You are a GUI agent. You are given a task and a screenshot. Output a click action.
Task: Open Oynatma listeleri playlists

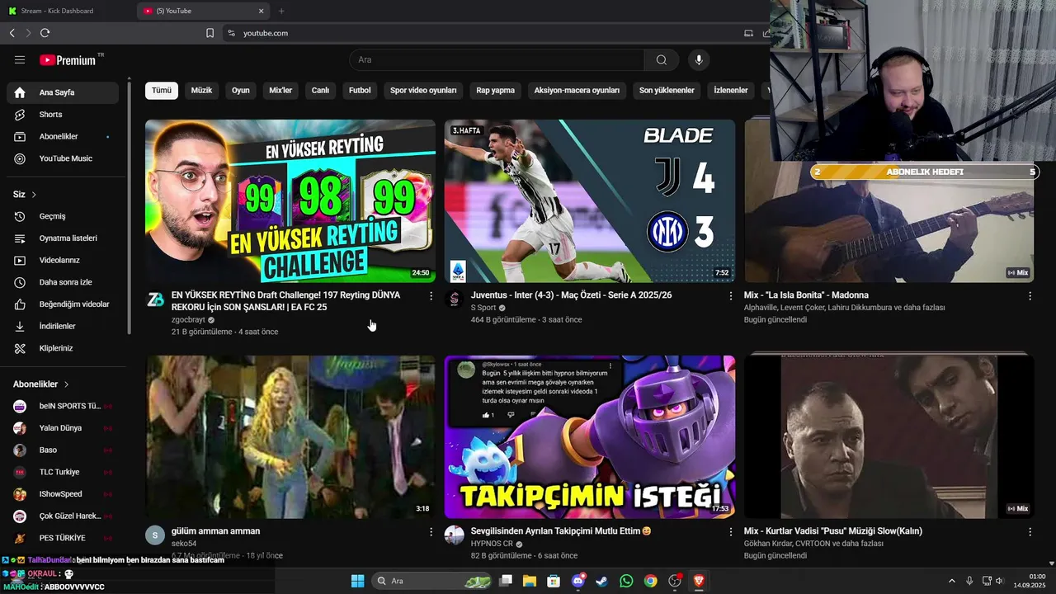[63, 238]
